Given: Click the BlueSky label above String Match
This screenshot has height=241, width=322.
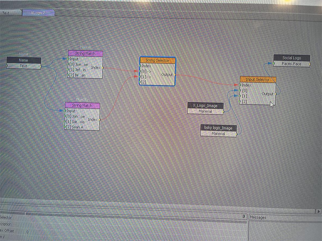Looking at the screenshot, I should coord(82,99).
